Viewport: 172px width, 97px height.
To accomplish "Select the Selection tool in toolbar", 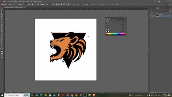I will 2,10.
